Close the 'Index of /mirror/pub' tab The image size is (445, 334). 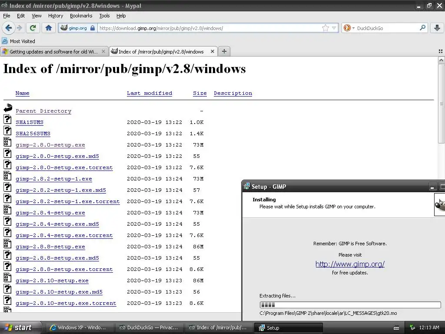coord(212,51)
